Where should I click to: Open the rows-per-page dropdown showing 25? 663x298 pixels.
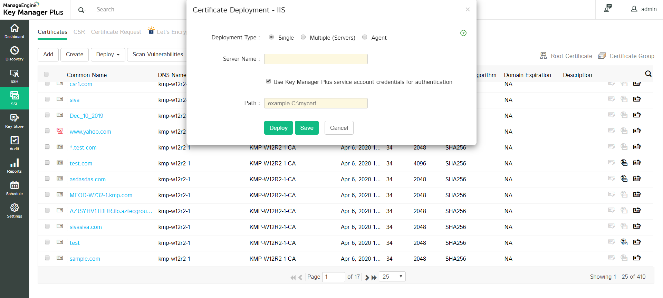392,277
